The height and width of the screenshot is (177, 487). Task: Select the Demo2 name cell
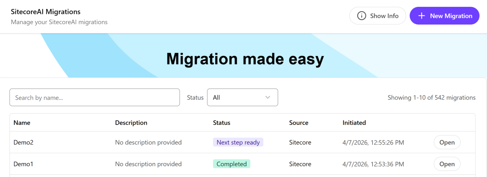pos(24,142)
